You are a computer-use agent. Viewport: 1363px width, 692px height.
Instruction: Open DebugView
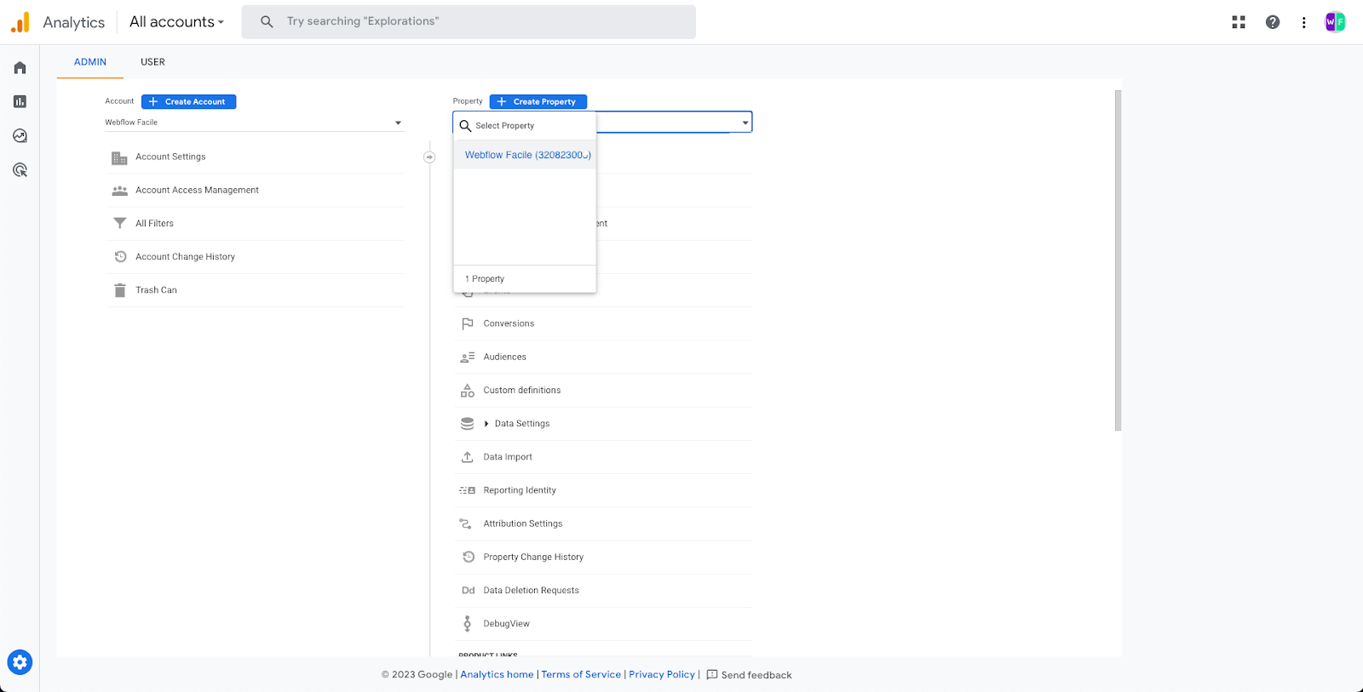(x=506, y=624)
